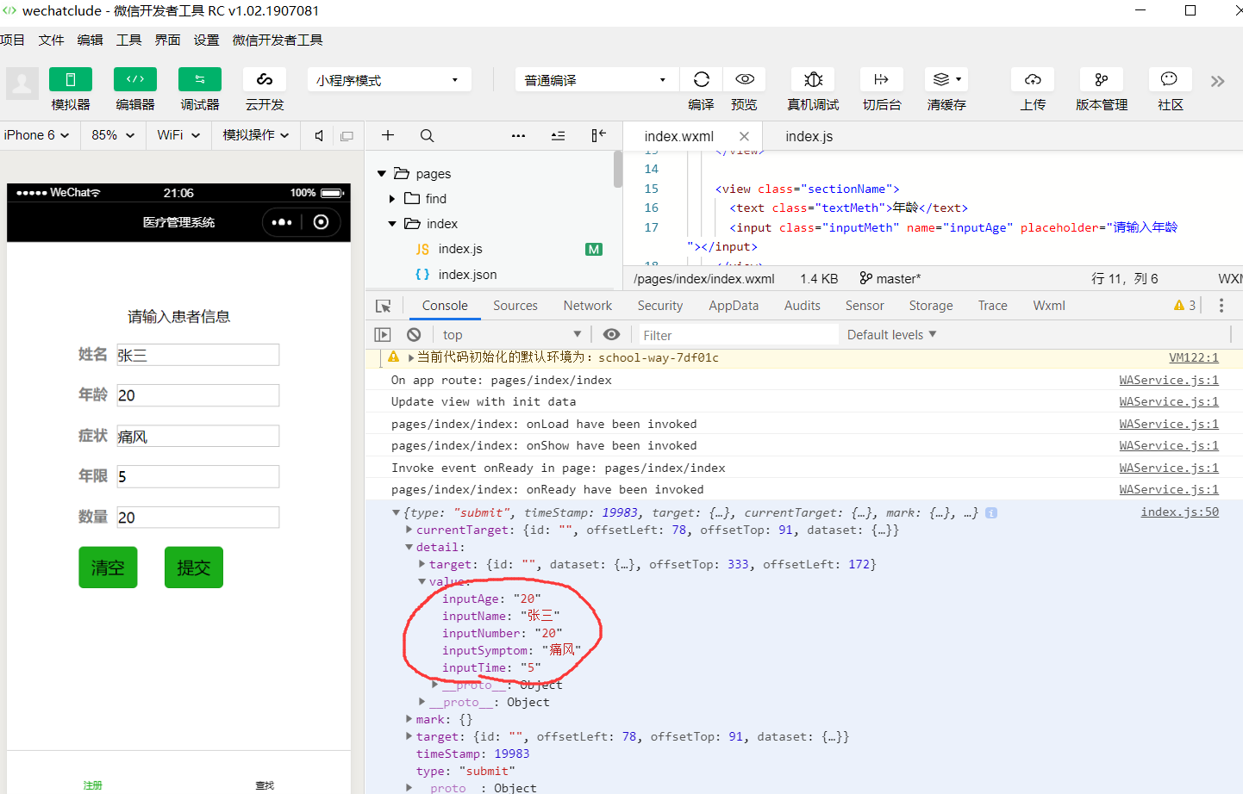Screen dimensions: 1243x794
Task: Search files with magnifier icon
Action: (x=427, y=136)
